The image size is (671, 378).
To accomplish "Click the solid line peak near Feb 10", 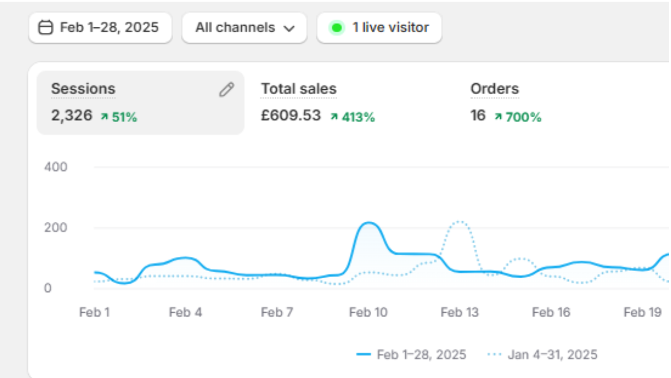I will [368, 223].
